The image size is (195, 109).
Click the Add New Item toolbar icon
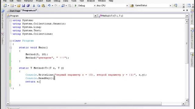[12, 5]
